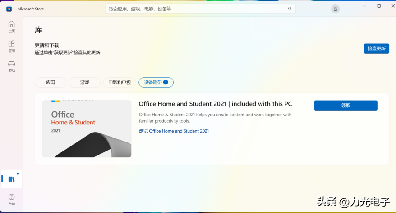This screenshot has width=396, height=213.
Task: Select the 游戏 filter tab
Action: (x=85, y=83)
